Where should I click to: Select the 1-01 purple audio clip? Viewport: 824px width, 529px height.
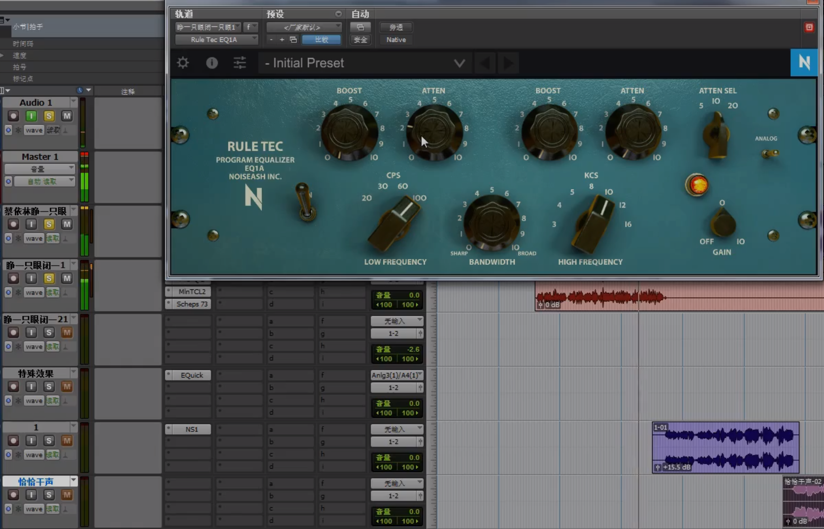pyautogui.click(x=725, y=447)
